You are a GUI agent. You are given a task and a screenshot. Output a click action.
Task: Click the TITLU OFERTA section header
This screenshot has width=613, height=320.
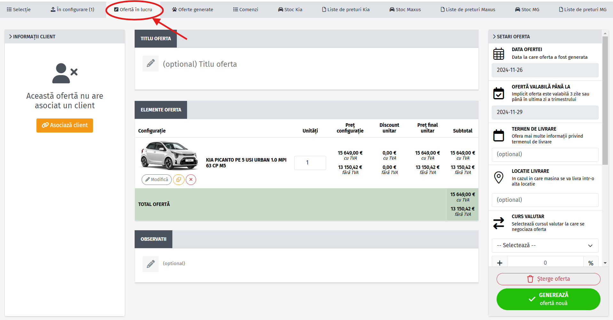coord(156,39)
